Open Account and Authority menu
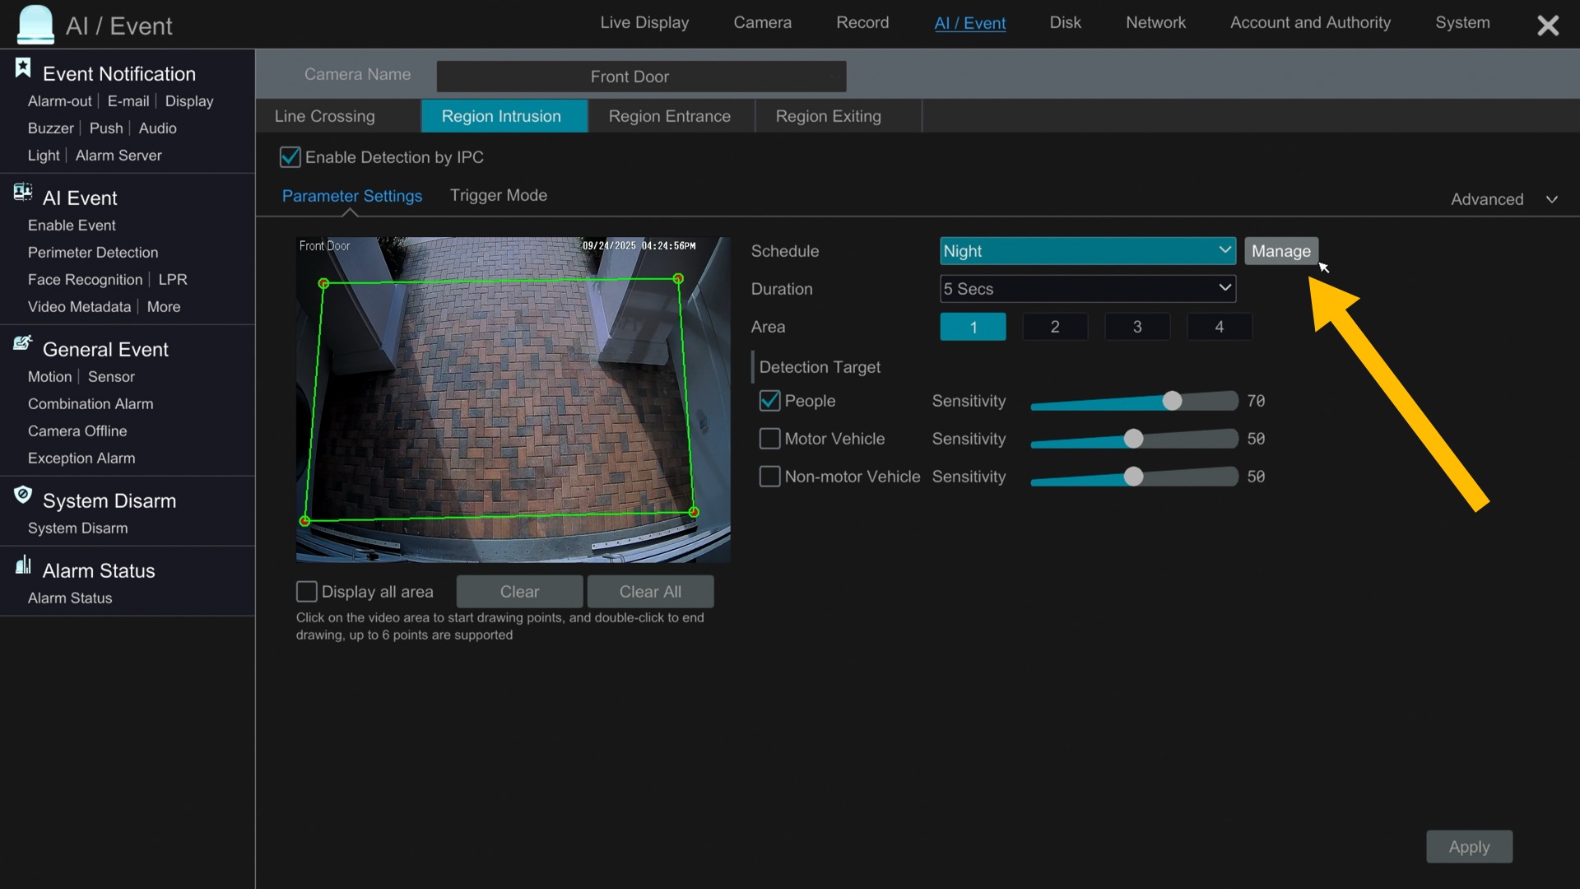Screen dimensions: 1580x889 click(x=1310, y=23)
